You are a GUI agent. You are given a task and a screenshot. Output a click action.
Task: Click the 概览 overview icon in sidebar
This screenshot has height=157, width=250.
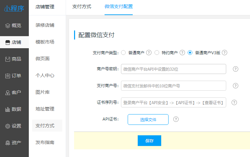pyautogui.click(x=7, y=25)
